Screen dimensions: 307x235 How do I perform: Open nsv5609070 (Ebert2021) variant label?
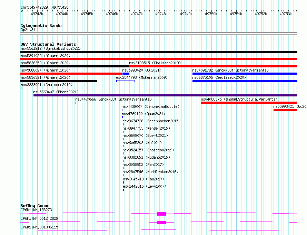coord(145,135)
